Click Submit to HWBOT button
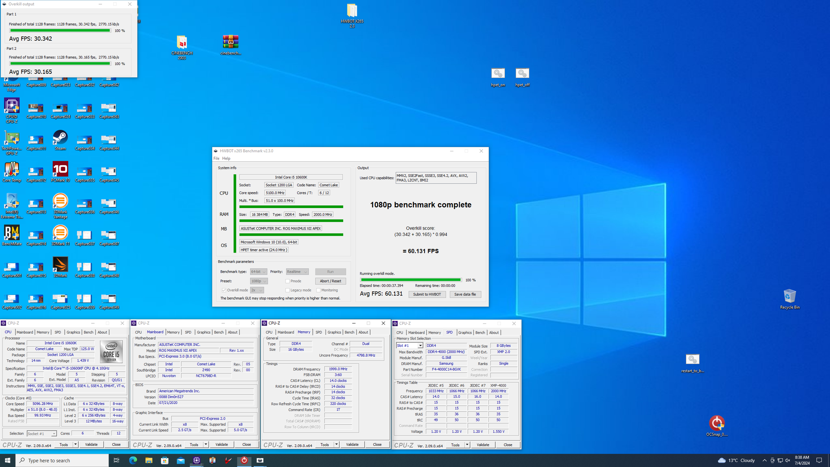 tap(427, 294)
